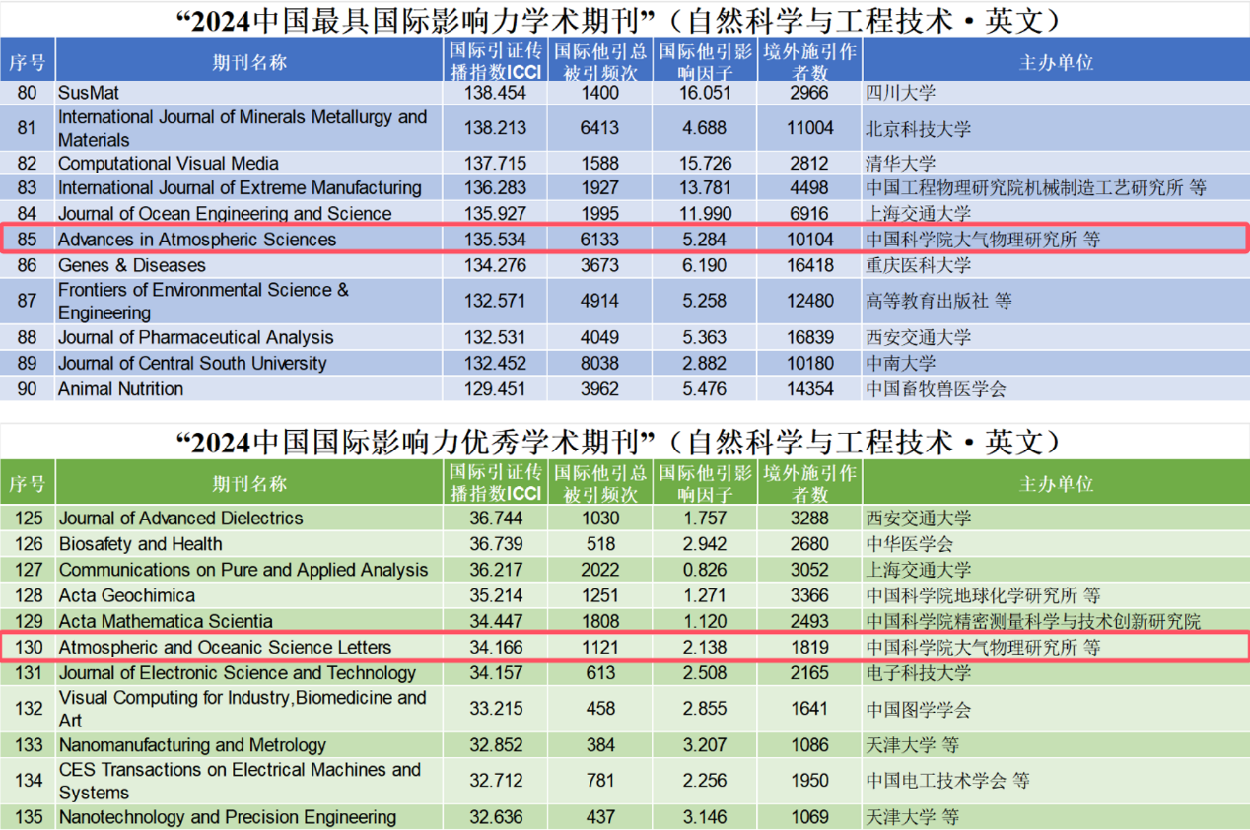Click the Biosafety and Health journal name
Image resolution: width=1250 pixels, height=830 pixels.
click(x=141, y=544)
